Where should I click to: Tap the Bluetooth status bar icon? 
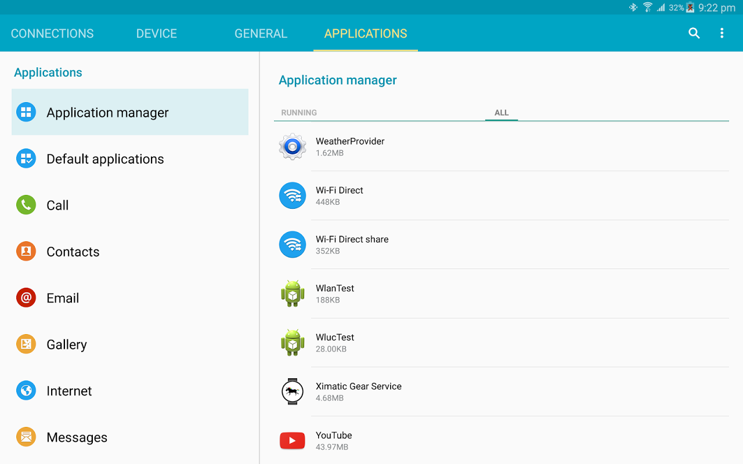(633, 8)
